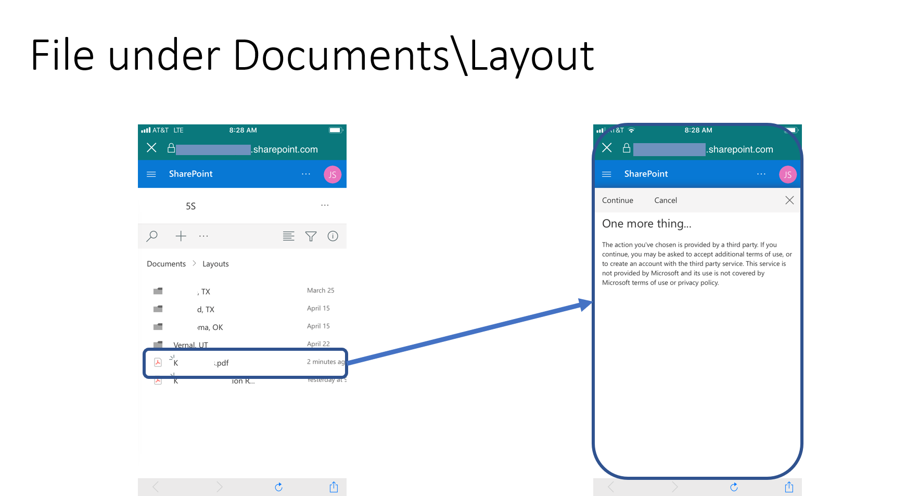Close the browser view in left phone
This screenshot has width=919, height=496.
point(151,148)
